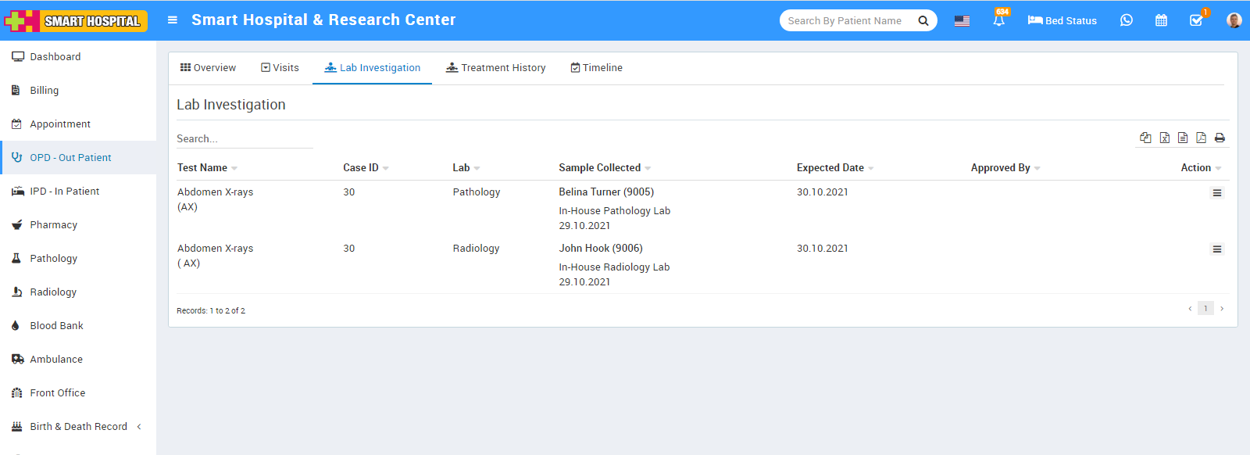The height and width of the screenshot is (455, 1250).
Task: Open the calendar icon in top bar
Action: pos(1161,20)
